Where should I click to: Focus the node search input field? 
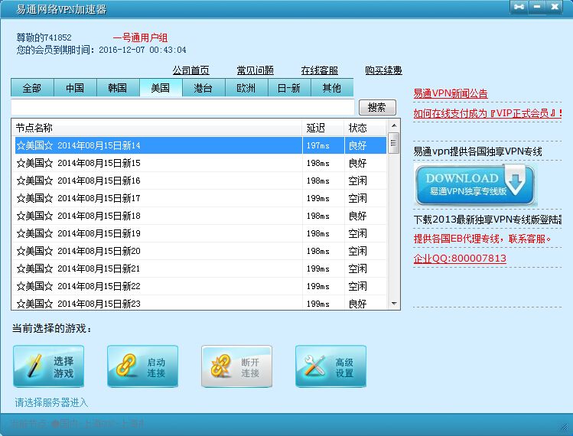(x=182, y=108)
